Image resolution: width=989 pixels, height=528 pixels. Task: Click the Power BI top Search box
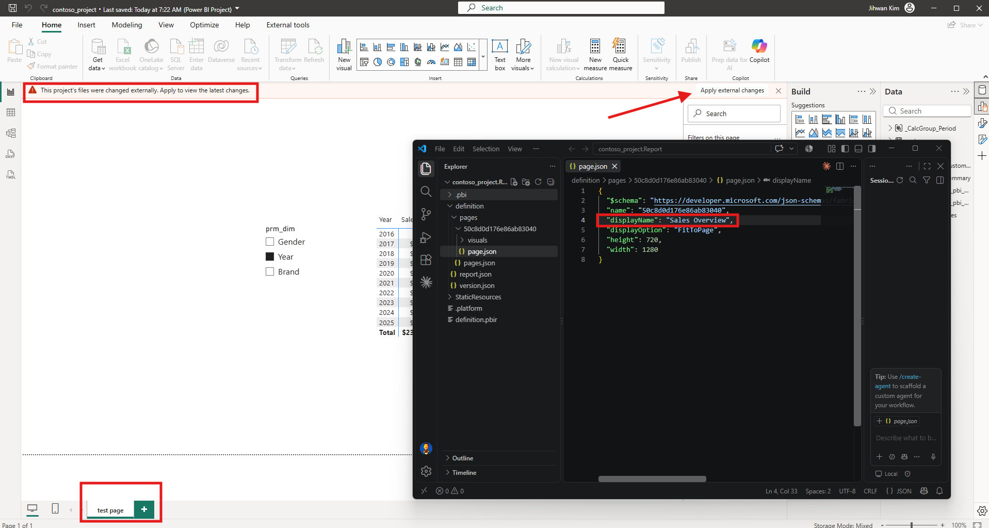(x=561, y=8)
